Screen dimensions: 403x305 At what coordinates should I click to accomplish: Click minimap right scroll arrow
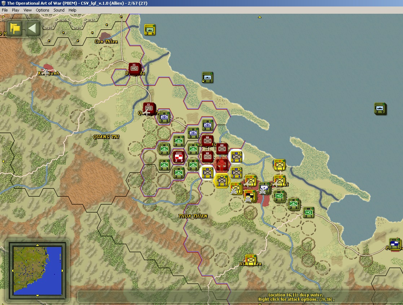coord(62,271)
